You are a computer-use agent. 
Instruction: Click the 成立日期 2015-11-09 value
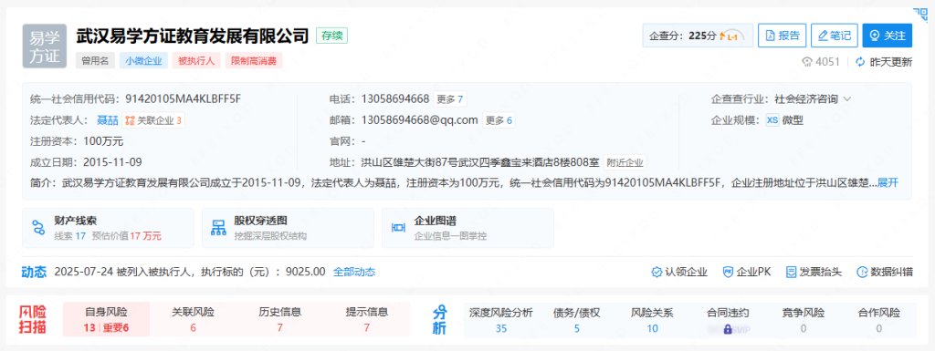tap(112, 161)
